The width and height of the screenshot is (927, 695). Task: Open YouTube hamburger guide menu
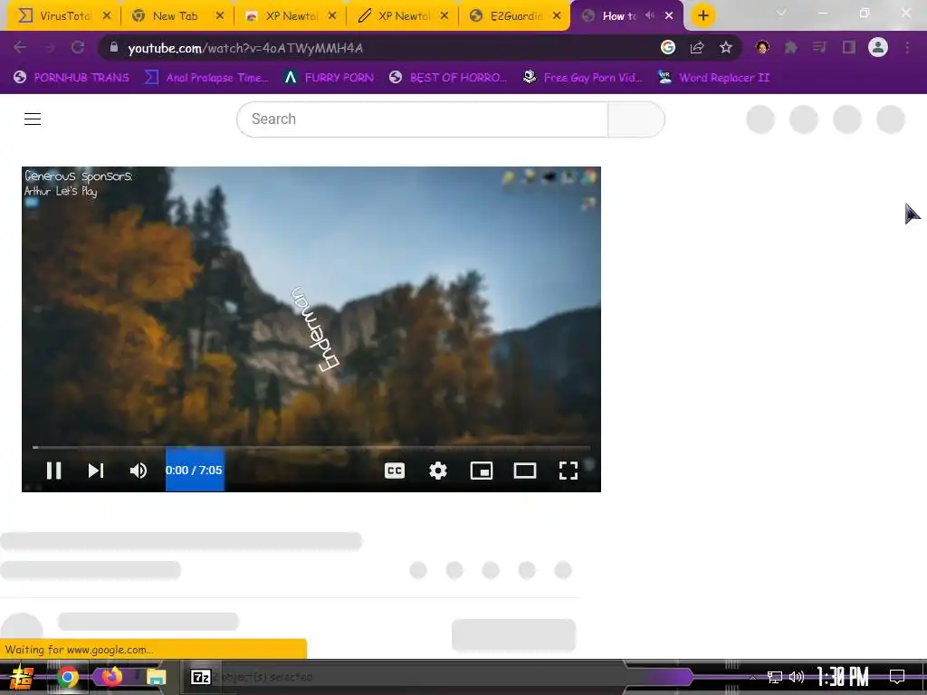pyautogui.click(x=33, y=119)
